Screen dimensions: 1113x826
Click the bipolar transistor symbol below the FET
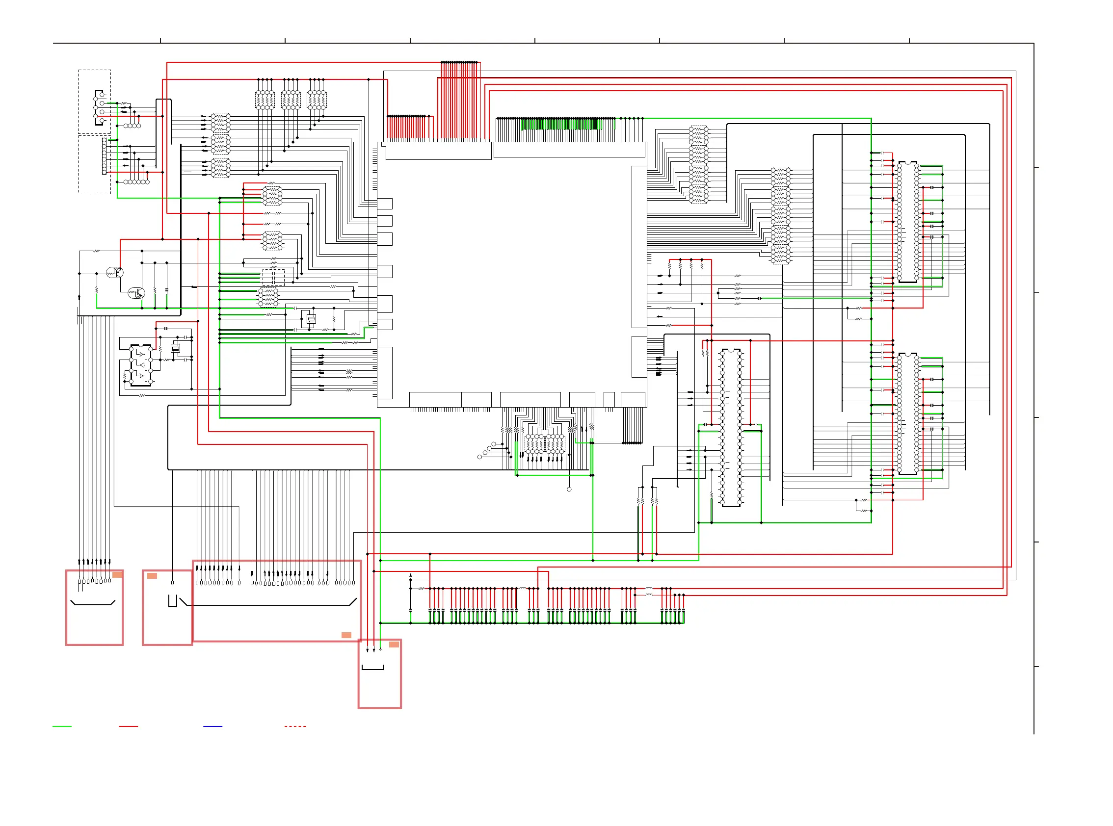tap(136, 293)
